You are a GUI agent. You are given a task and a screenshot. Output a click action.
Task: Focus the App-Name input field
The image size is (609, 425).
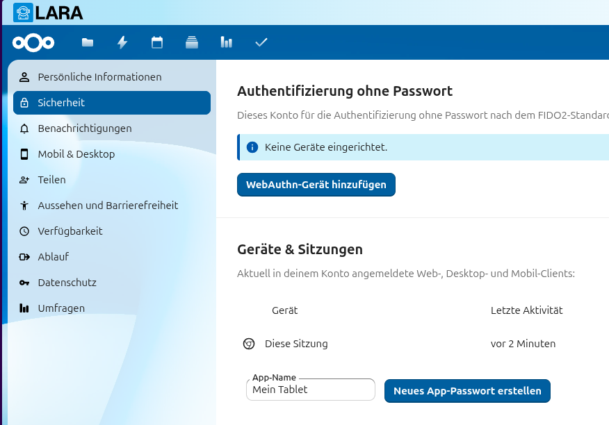pos(310,390)
